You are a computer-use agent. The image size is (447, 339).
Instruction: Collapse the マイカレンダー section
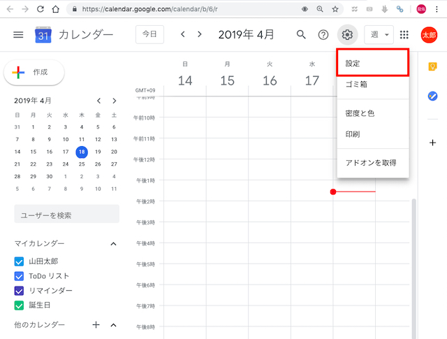tap(113, 244)
